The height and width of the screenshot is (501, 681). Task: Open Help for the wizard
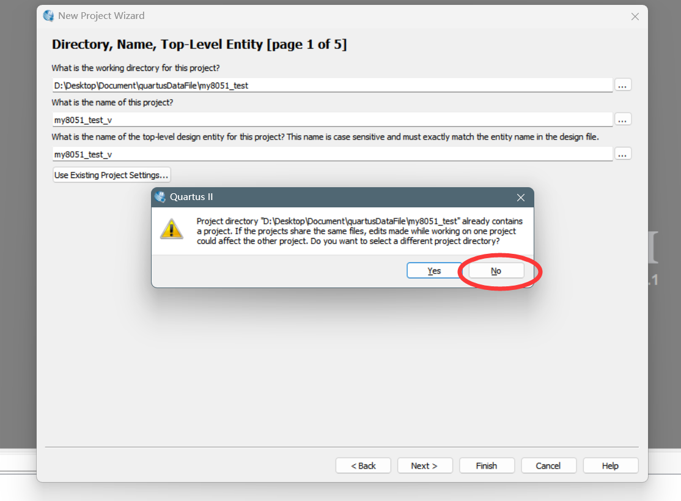click(x=611, y=466)
